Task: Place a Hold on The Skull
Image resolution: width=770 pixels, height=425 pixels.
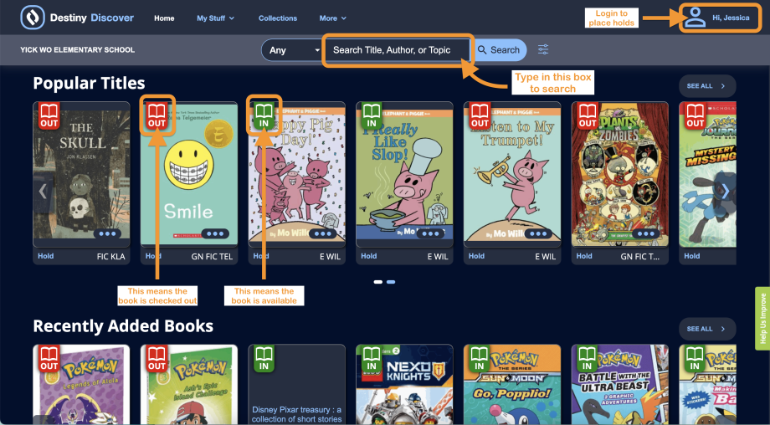Action: click(46, 256)
